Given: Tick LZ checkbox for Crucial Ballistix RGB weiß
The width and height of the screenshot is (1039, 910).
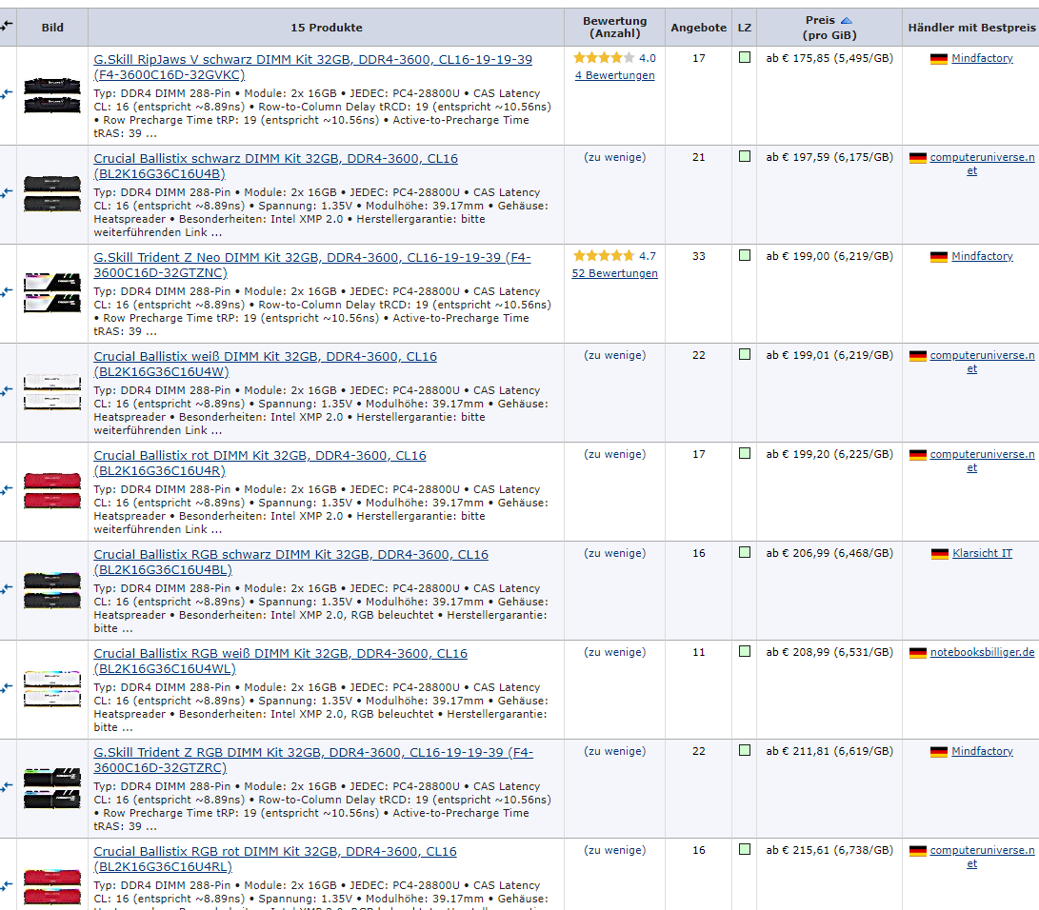Looking at the screenshot, I should point(745,652).
